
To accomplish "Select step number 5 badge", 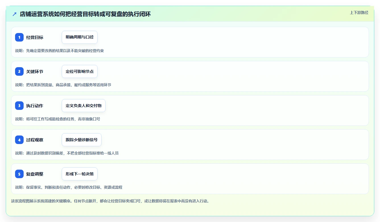I will [x=19, y=174].
